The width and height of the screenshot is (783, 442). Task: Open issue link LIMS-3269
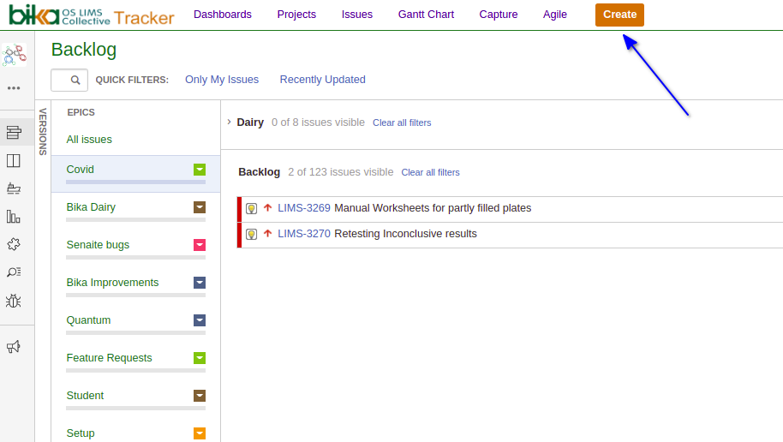coord(304,208)
